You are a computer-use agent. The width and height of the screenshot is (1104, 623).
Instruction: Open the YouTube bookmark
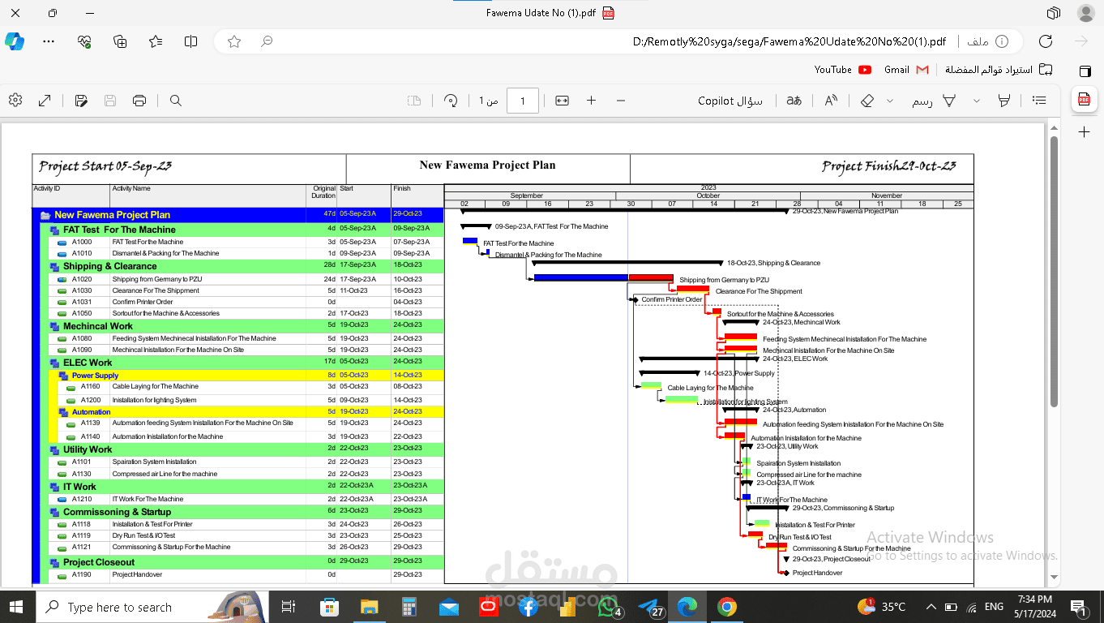[x=843, y=70]
